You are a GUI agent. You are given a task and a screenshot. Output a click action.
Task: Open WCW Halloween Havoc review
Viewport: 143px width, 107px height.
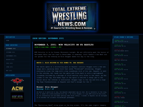126,50
